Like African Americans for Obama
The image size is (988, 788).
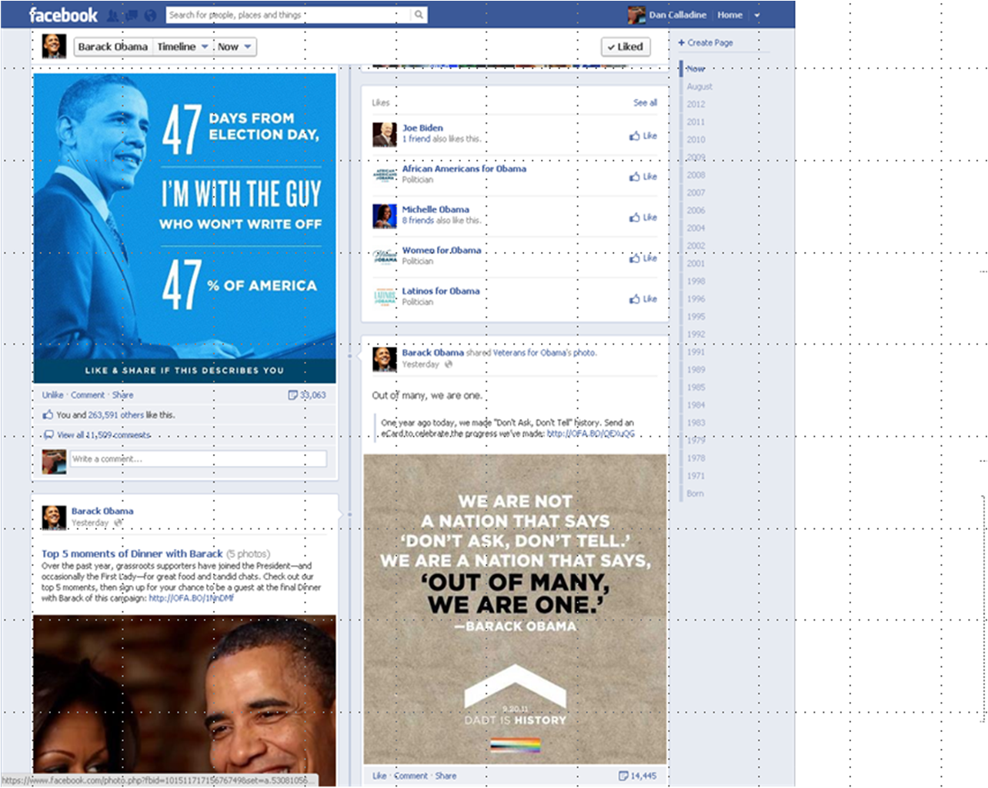coord(643,177)
